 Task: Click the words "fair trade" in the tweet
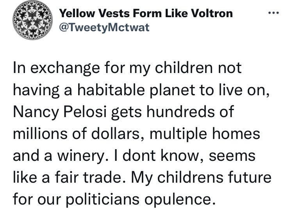[88, 178]
